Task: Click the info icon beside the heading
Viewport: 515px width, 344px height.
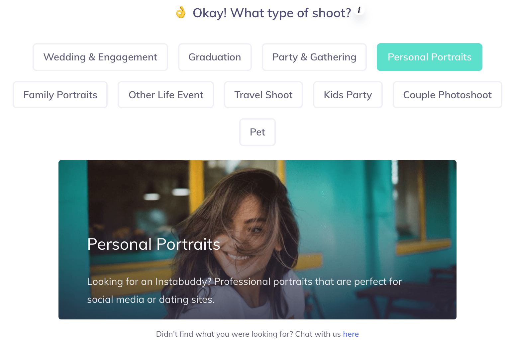Action: pyautogui.click(x=359, y=10)
